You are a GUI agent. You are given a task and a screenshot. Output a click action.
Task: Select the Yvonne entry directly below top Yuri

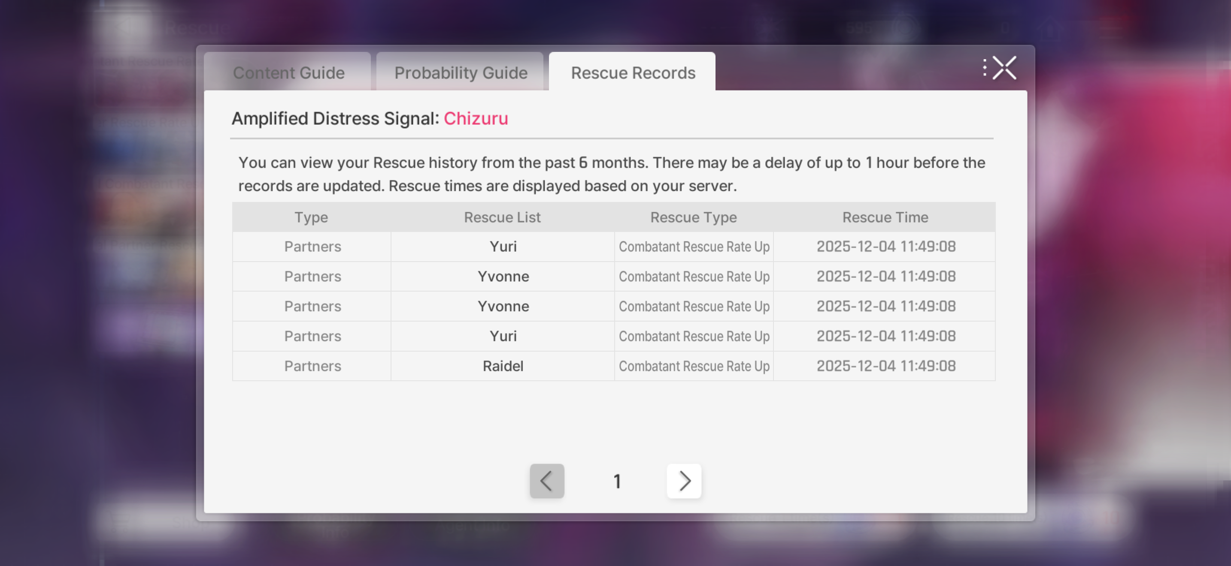[x=503, y=276]
